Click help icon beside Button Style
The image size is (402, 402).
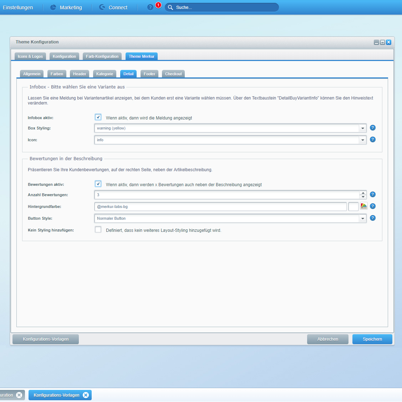tap(373, 218)
